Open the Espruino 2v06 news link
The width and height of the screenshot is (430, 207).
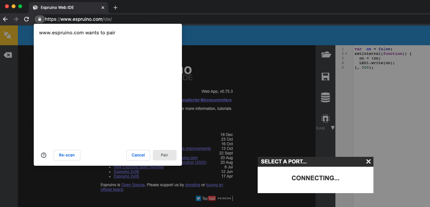pos(126,172)
